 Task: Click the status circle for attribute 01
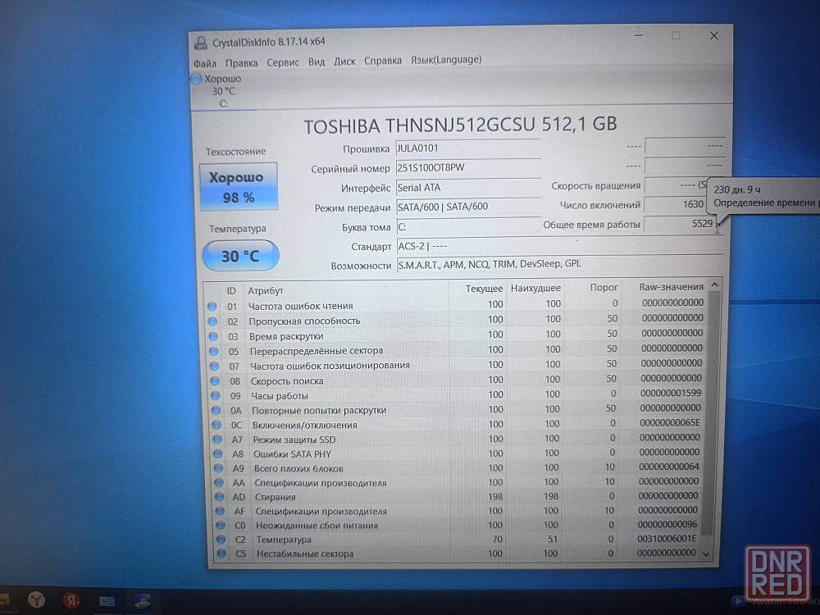212,307
